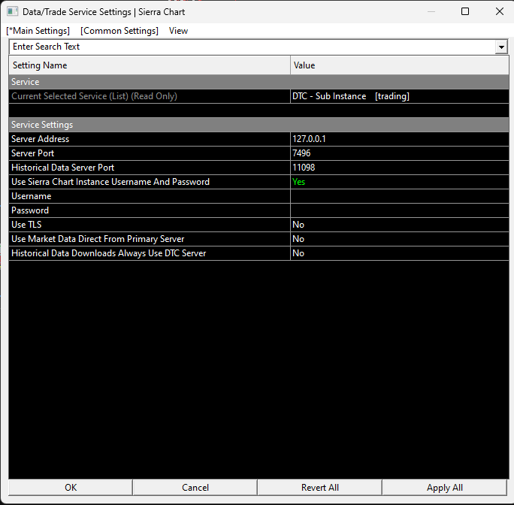
Task: Select the Use TLS setting name
Action: pyautogui.click(x=26, y=225)
